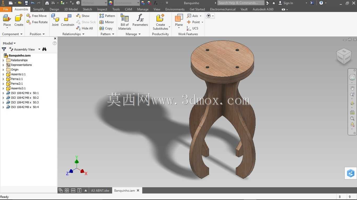This screenshot has height=200, width=357.
Task: Switch to A3 ABNT.idw document tab
Action: pos(100,190)
